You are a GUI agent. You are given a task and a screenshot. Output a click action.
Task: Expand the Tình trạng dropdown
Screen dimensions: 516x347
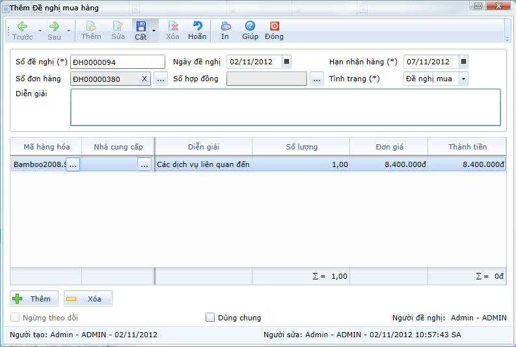tap(463, 79)
